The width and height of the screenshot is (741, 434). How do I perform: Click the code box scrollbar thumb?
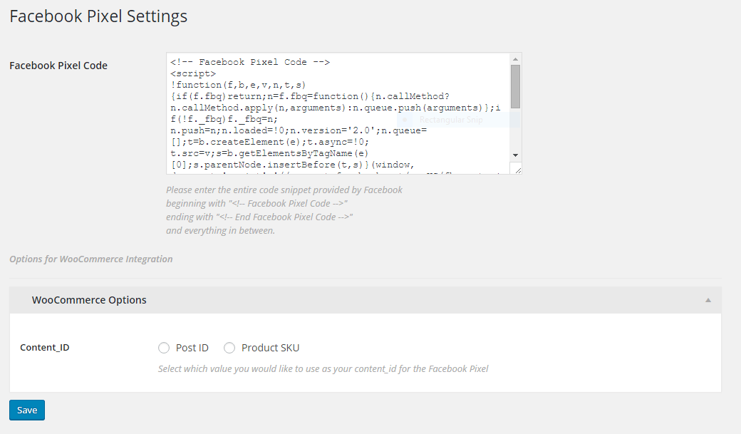[x=515, y=86]
